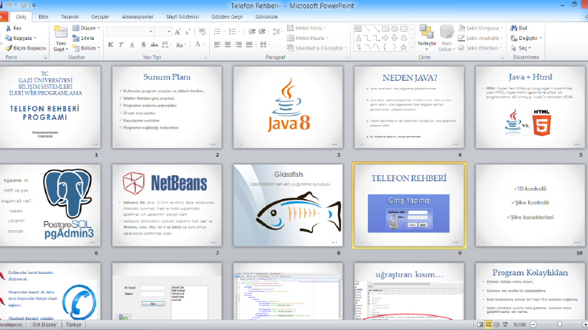
Task: Click the Türkçe language status bar button
Action: tap(73, 324)
